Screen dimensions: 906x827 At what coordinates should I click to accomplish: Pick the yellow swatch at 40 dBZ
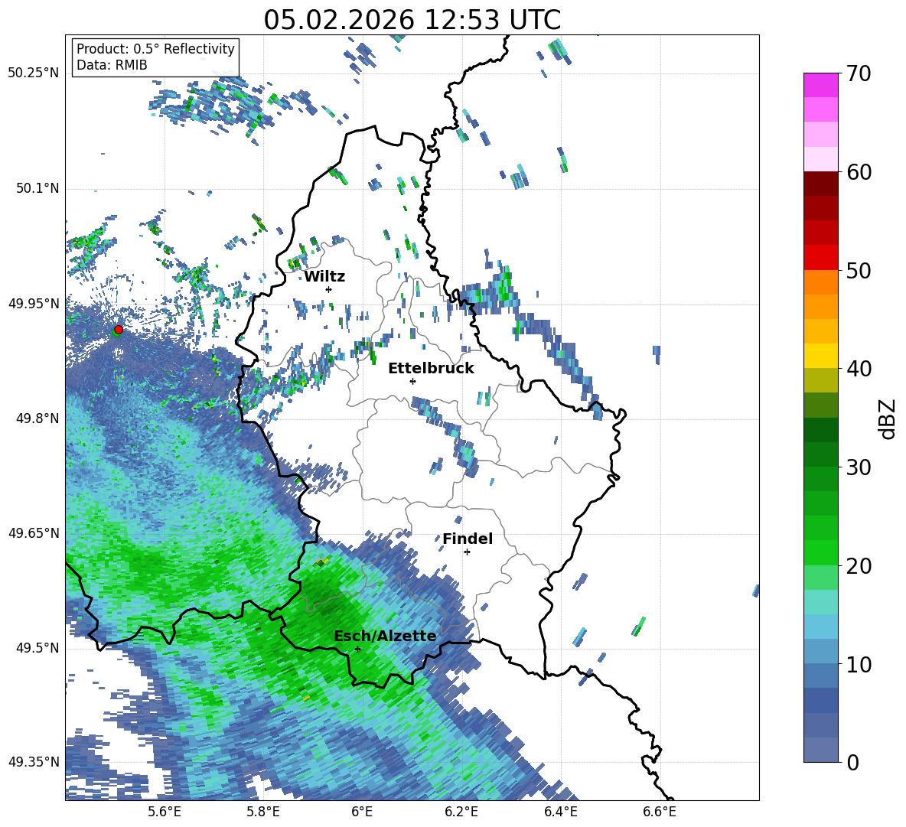tap(820, 356)
